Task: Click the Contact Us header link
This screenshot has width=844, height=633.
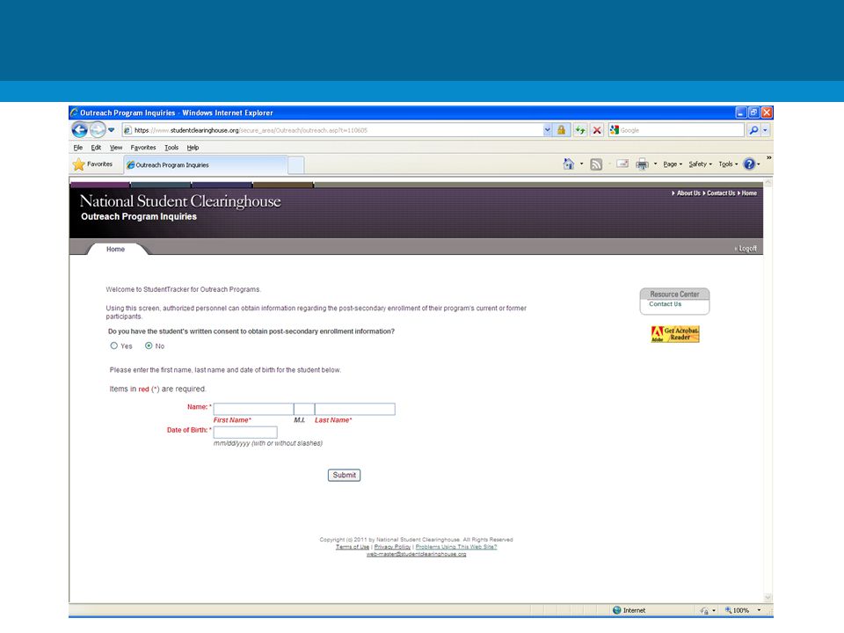Action: 721,193
